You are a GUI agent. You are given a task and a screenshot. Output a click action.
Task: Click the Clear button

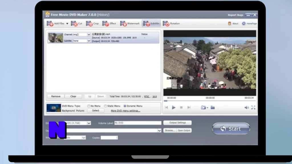(73, 96)
